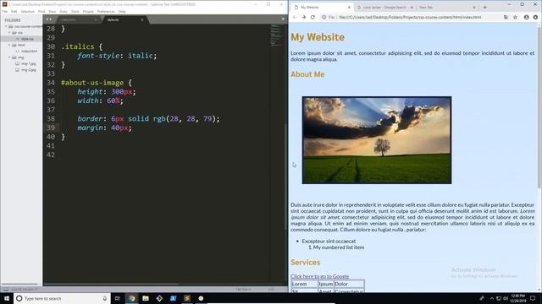Collapse the css folder in sidebar
The image size is (542, 304).
pyautogui.click(x=9, y=33)
